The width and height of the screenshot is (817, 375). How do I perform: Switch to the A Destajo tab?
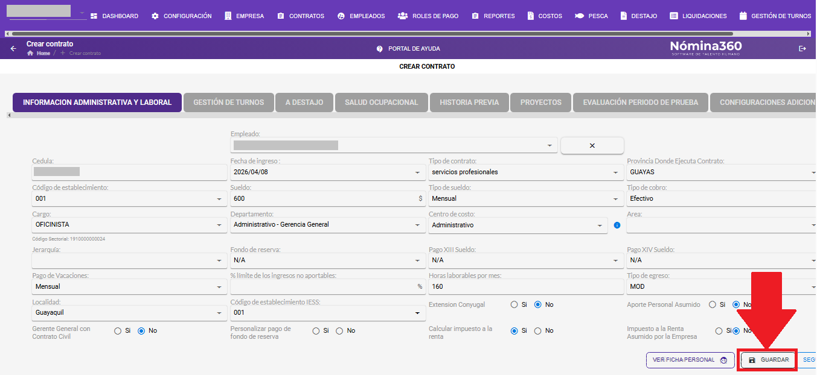304,102
